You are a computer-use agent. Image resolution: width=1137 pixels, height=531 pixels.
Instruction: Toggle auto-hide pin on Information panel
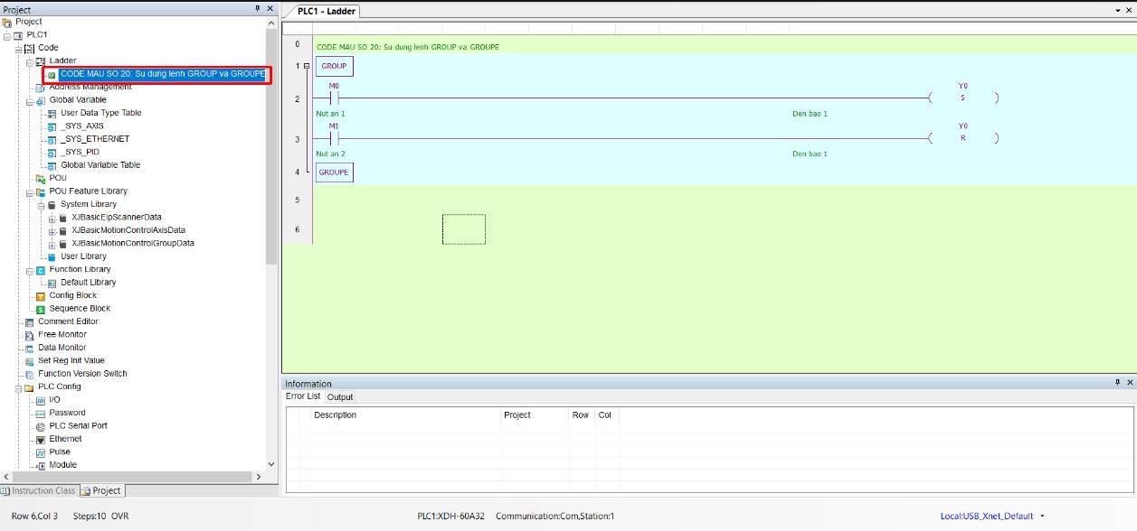(x=1118, y=383)
